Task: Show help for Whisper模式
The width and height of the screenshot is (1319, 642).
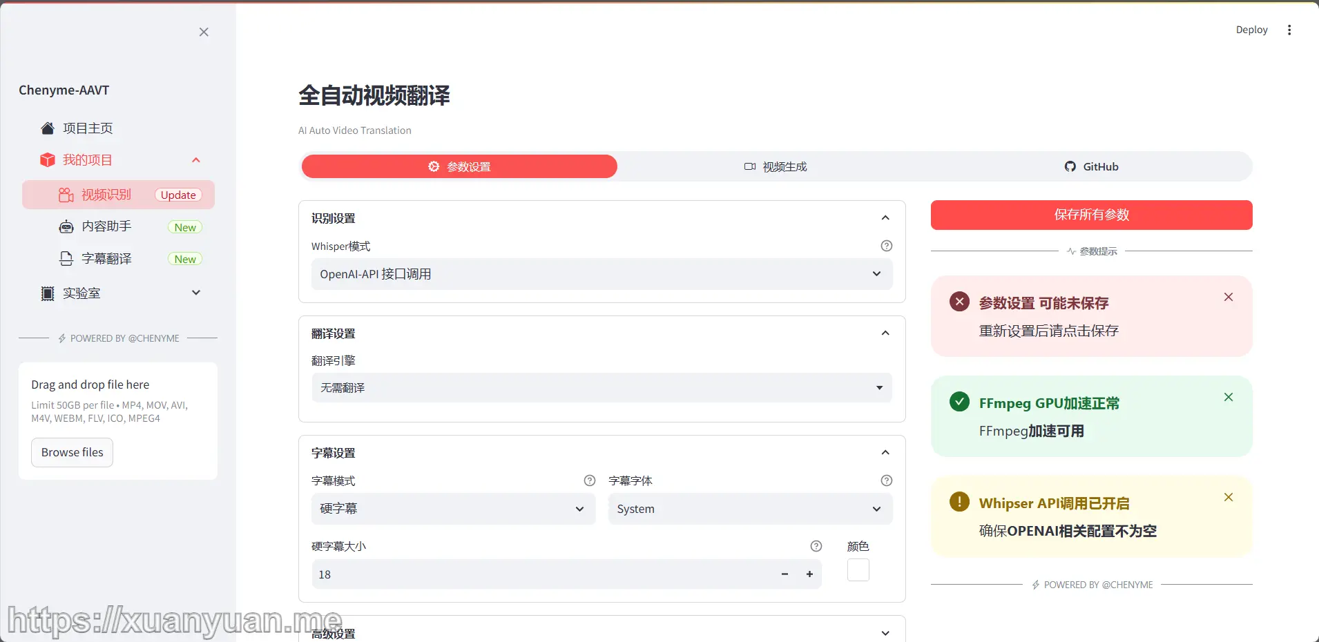Action: coord(887,246)
